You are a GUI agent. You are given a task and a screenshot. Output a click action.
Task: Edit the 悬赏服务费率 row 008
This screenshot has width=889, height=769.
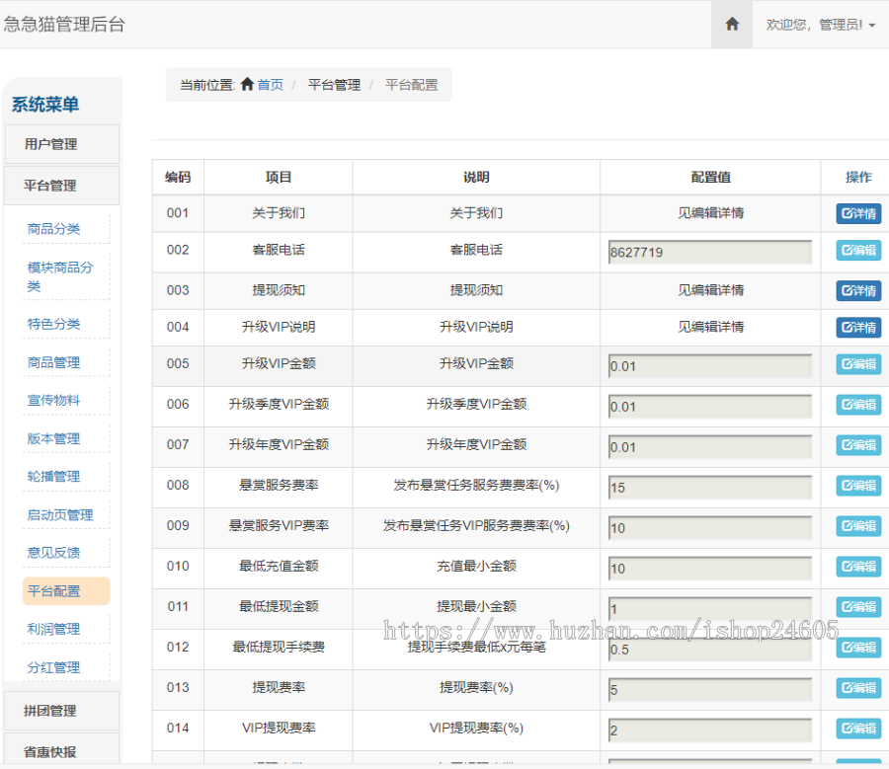[x=857, y=486]
